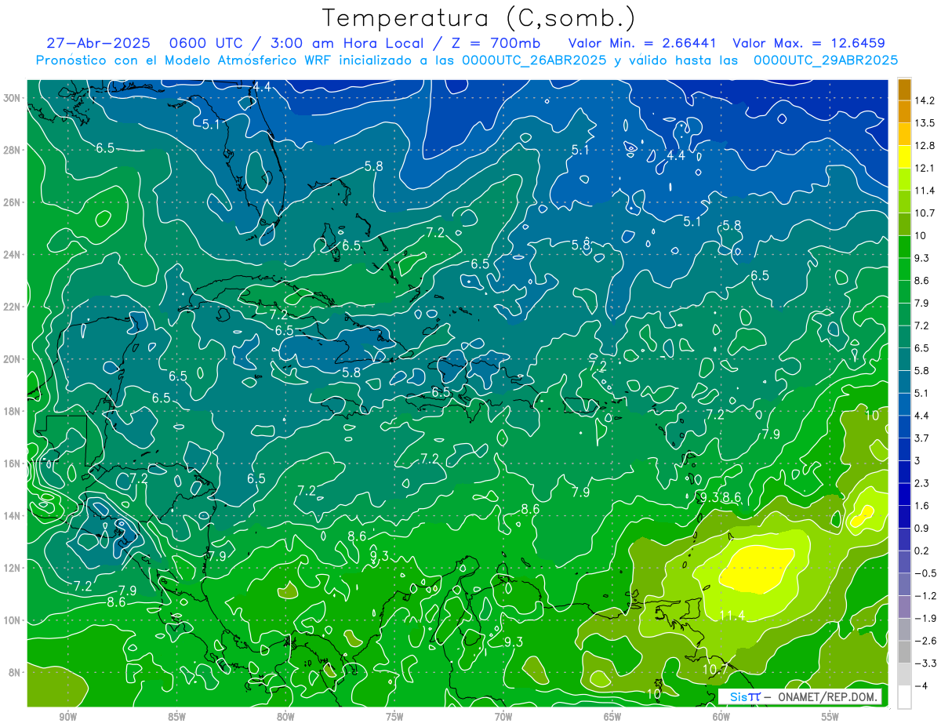Click the 70W longitude axis label
This screenshot has width=941, height=727.
click(503, 717)
